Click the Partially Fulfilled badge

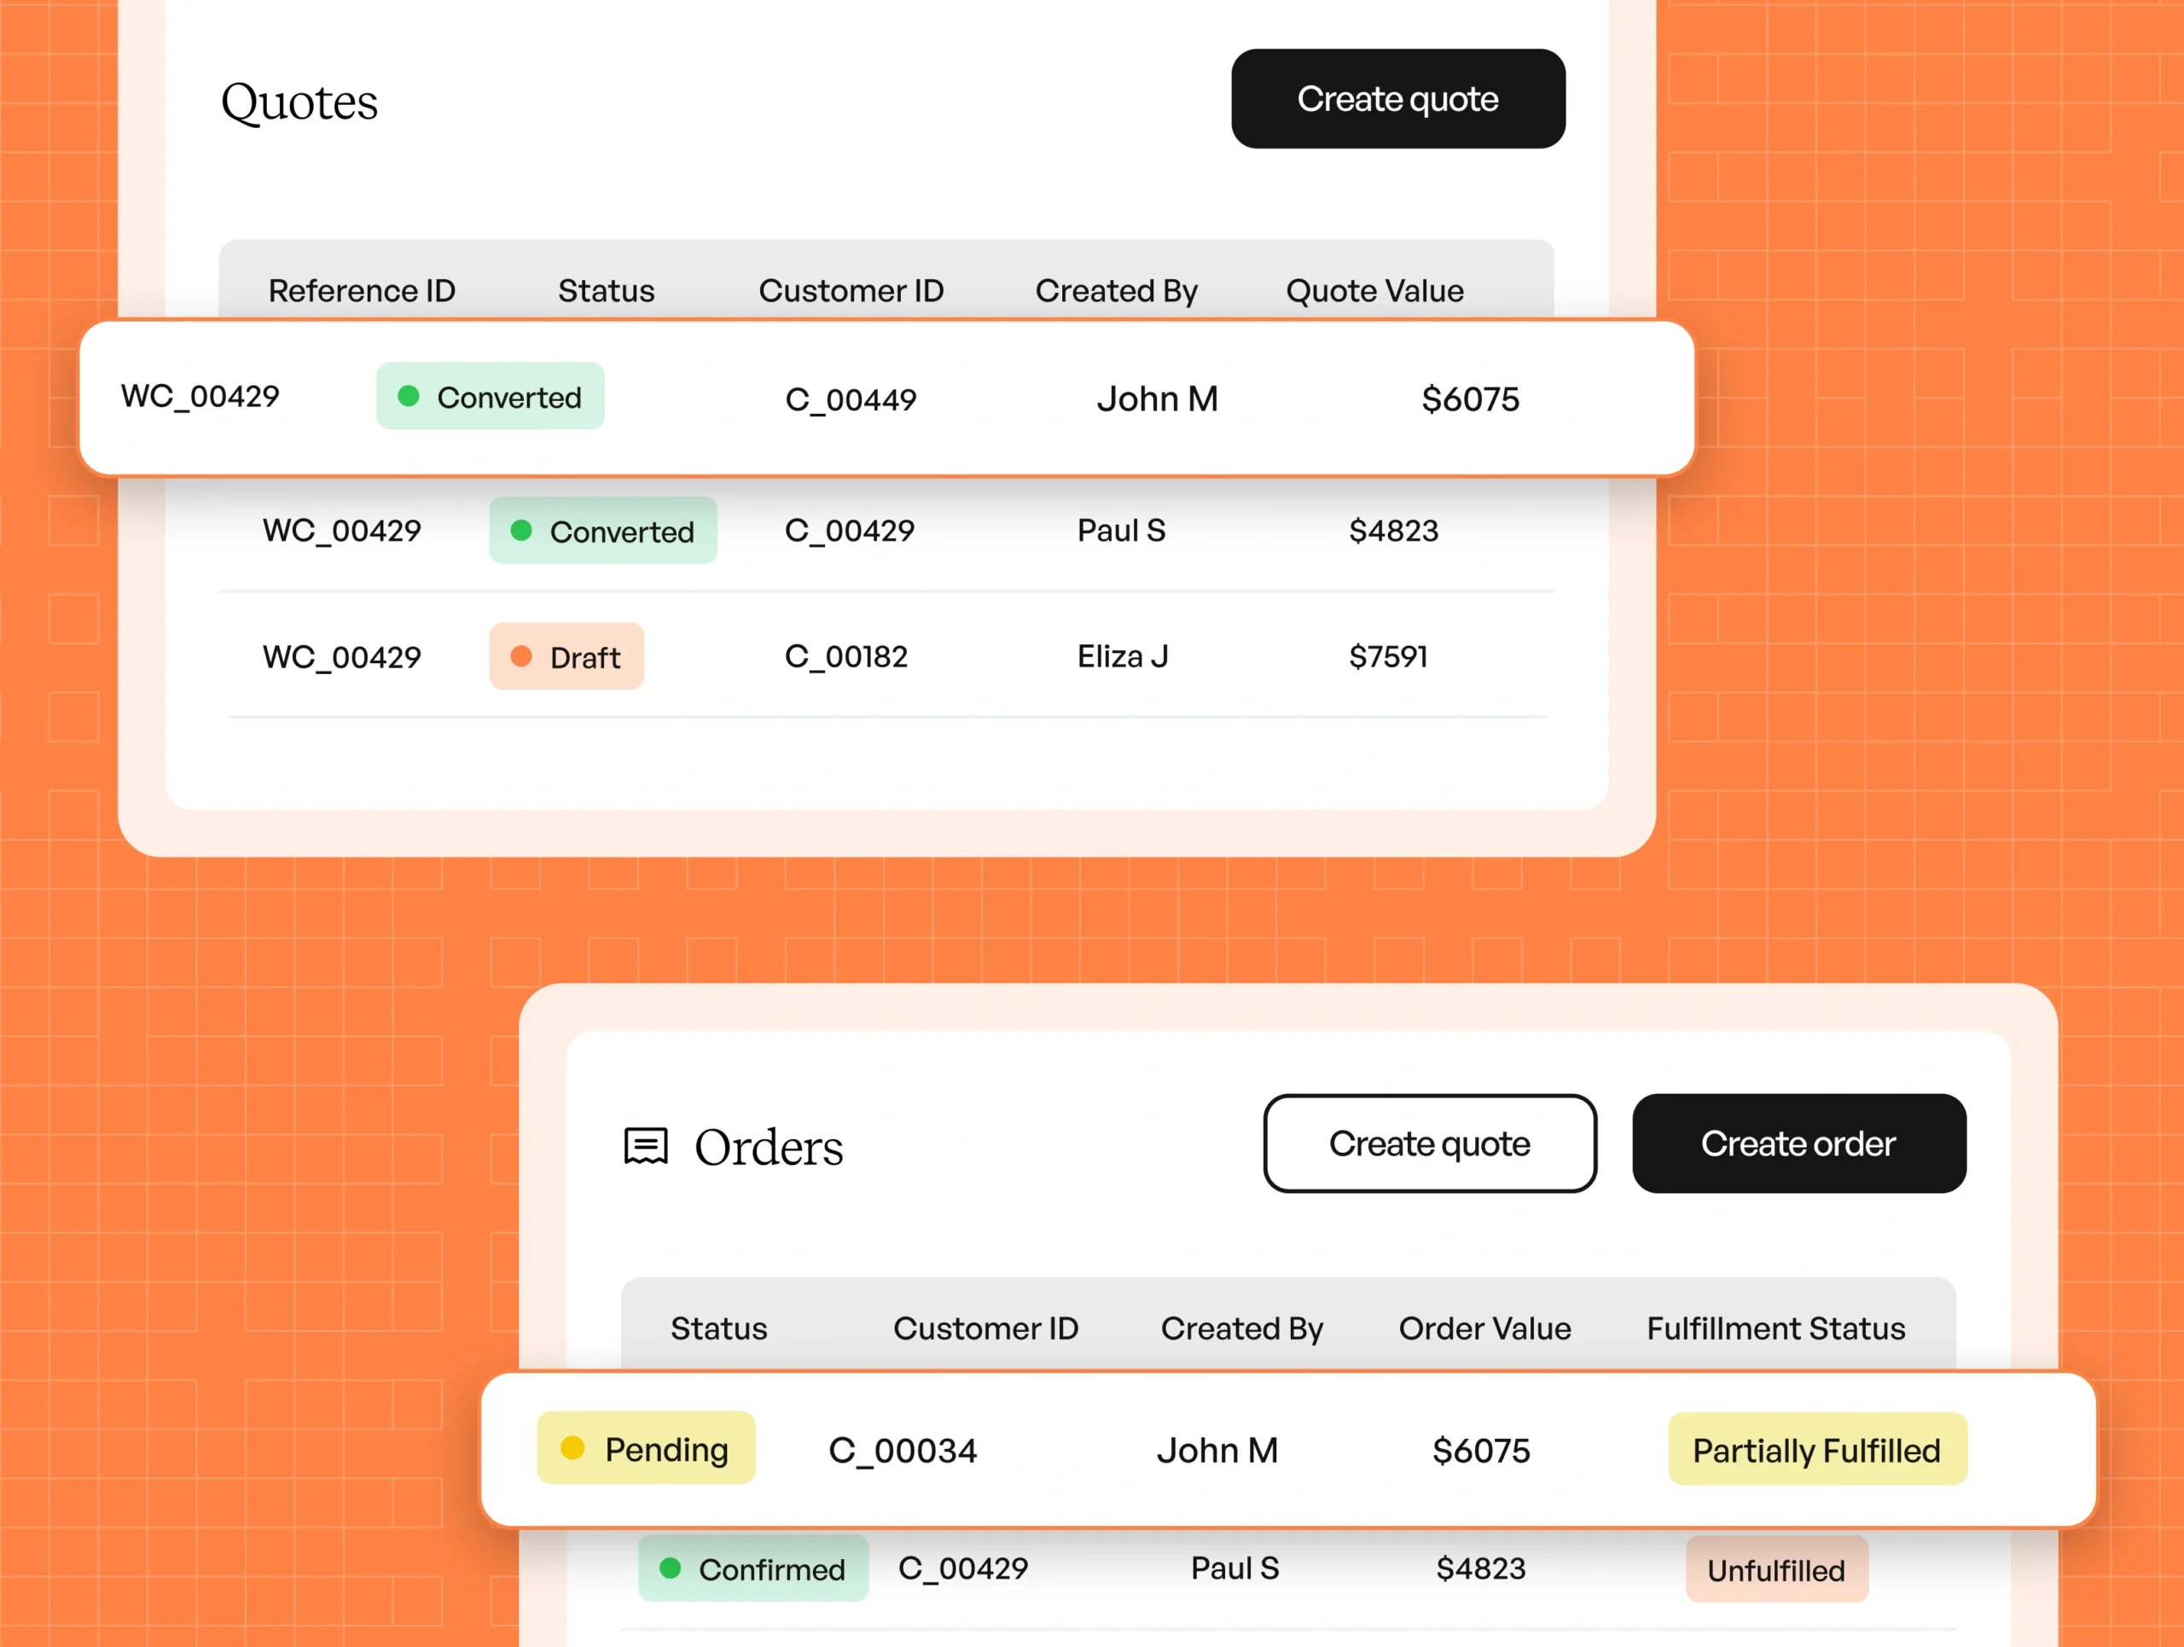tap(1816, 1450)
